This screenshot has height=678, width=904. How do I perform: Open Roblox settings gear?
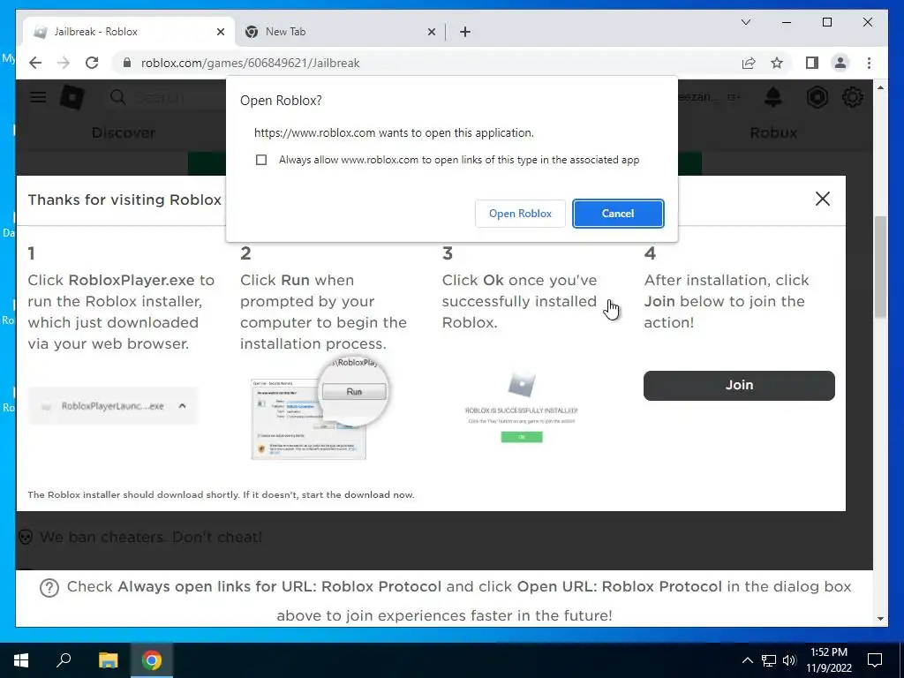(853, 97)
